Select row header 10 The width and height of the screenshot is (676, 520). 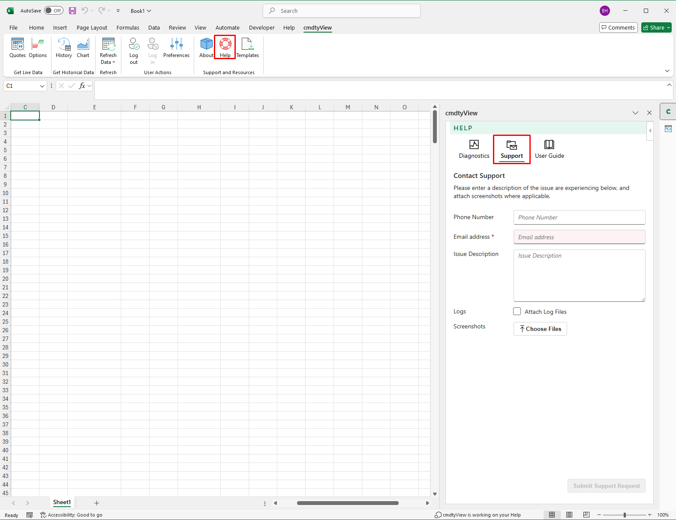pos(5,193)
